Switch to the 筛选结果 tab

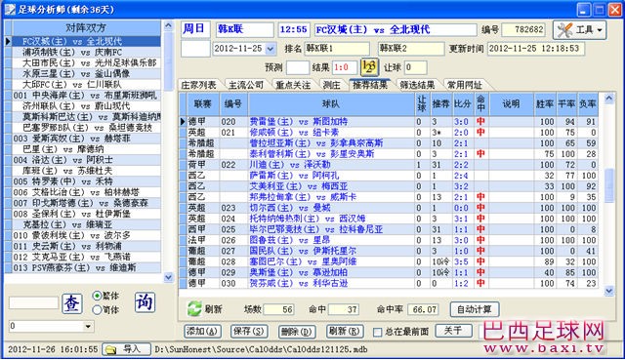tap(417, 85)
